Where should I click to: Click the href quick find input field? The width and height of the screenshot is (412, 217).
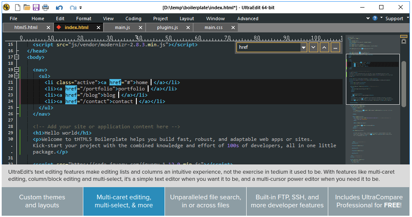tap(268, 47)
